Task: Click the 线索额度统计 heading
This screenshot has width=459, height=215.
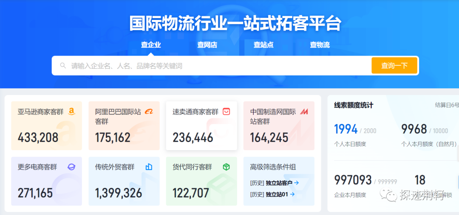Action: [x=354, y=106]
